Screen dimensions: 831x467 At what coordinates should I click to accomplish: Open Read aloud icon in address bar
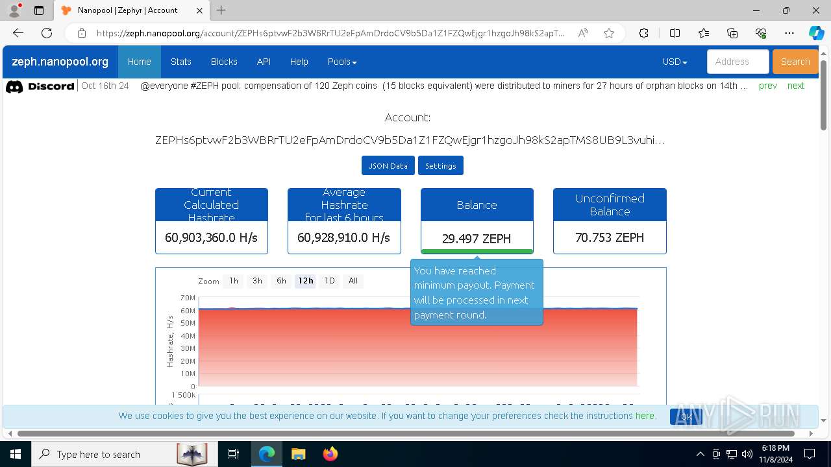pyautogui.click(x=583, y=33)
